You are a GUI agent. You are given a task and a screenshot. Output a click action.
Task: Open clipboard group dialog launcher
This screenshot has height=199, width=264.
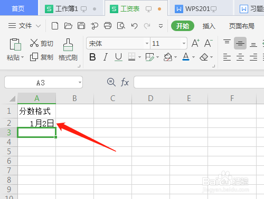[x=79, y=66]
